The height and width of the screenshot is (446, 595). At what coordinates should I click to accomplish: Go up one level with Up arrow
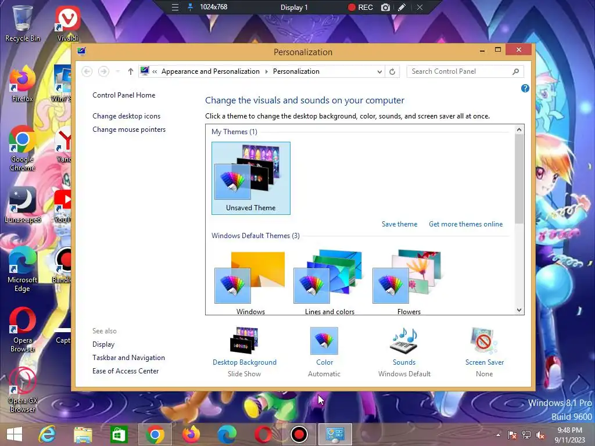[x=131, y=71]
